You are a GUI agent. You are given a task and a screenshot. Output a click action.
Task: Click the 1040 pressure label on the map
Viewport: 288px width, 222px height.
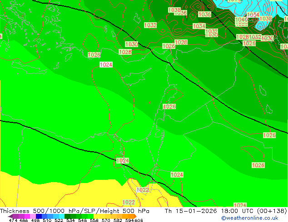(241, 19)
